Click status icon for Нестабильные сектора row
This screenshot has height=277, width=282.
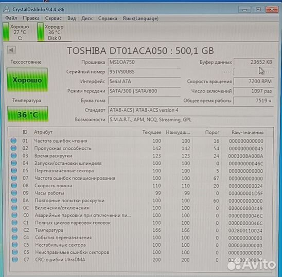15,245
